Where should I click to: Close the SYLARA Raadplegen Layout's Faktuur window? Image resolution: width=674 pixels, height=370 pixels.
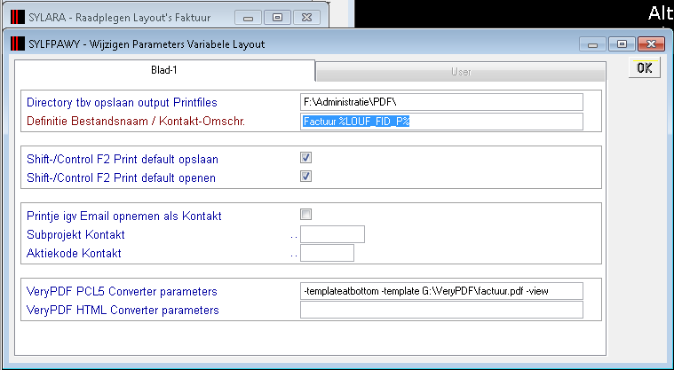click(x=306, y=18)
